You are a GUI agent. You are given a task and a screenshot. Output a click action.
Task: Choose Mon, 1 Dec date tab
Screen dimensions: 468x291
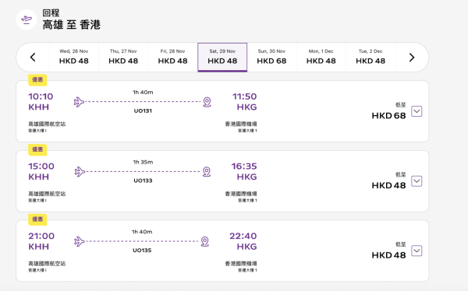pyautogui.click(x=321, y=57)
